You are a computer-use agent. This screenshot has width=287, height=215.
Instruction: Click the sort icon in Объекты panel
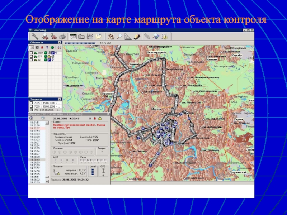coord(59,47)
